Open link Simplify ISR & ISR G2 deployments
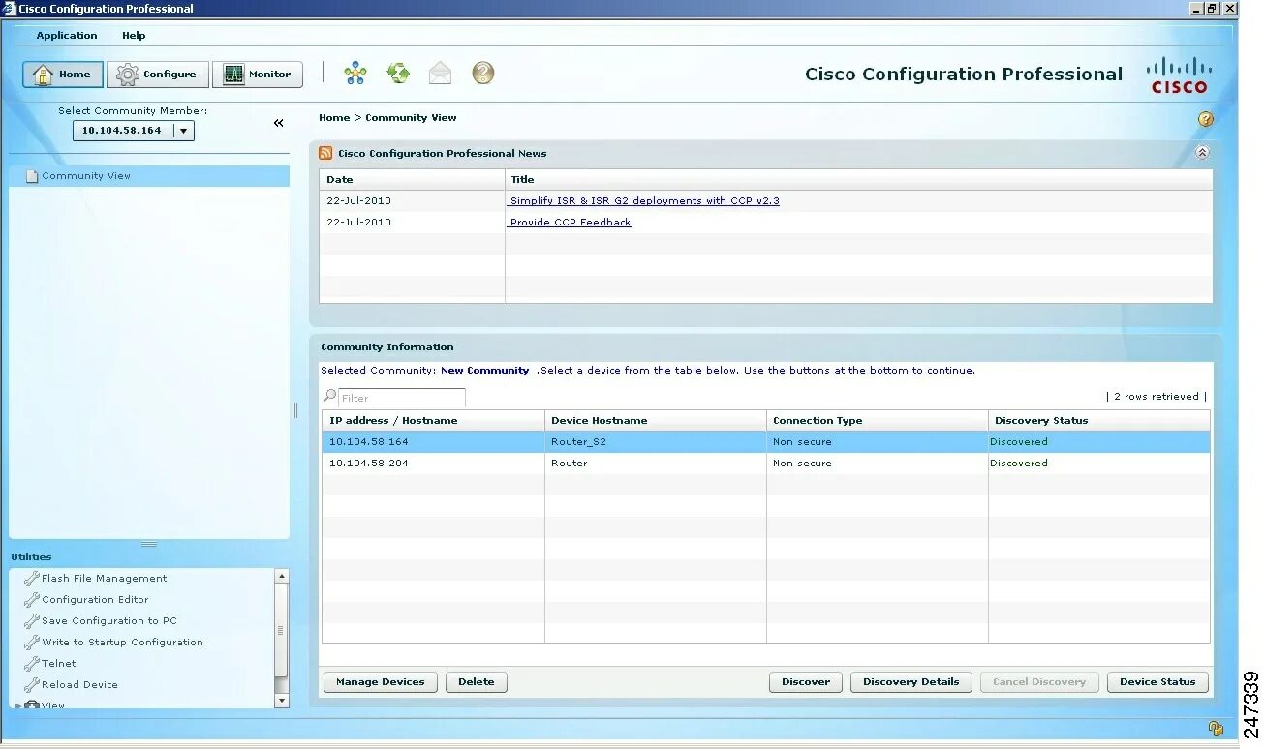This screenshot has width=1265, height=749. [x=644, y=201]
